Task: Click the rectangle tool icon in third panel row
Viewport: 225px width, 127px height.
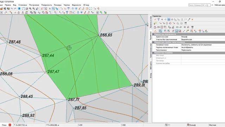Action: (x=177, y=27)
